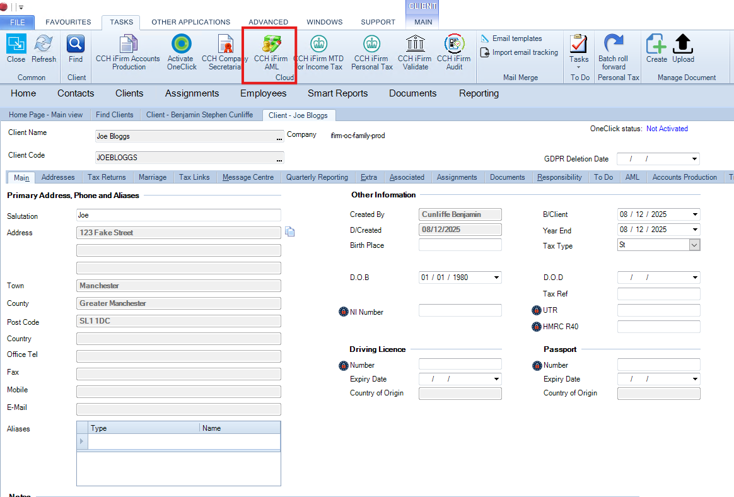Go to the Smart Reports menu
The image size is (734, 497).
click(337, 93)
